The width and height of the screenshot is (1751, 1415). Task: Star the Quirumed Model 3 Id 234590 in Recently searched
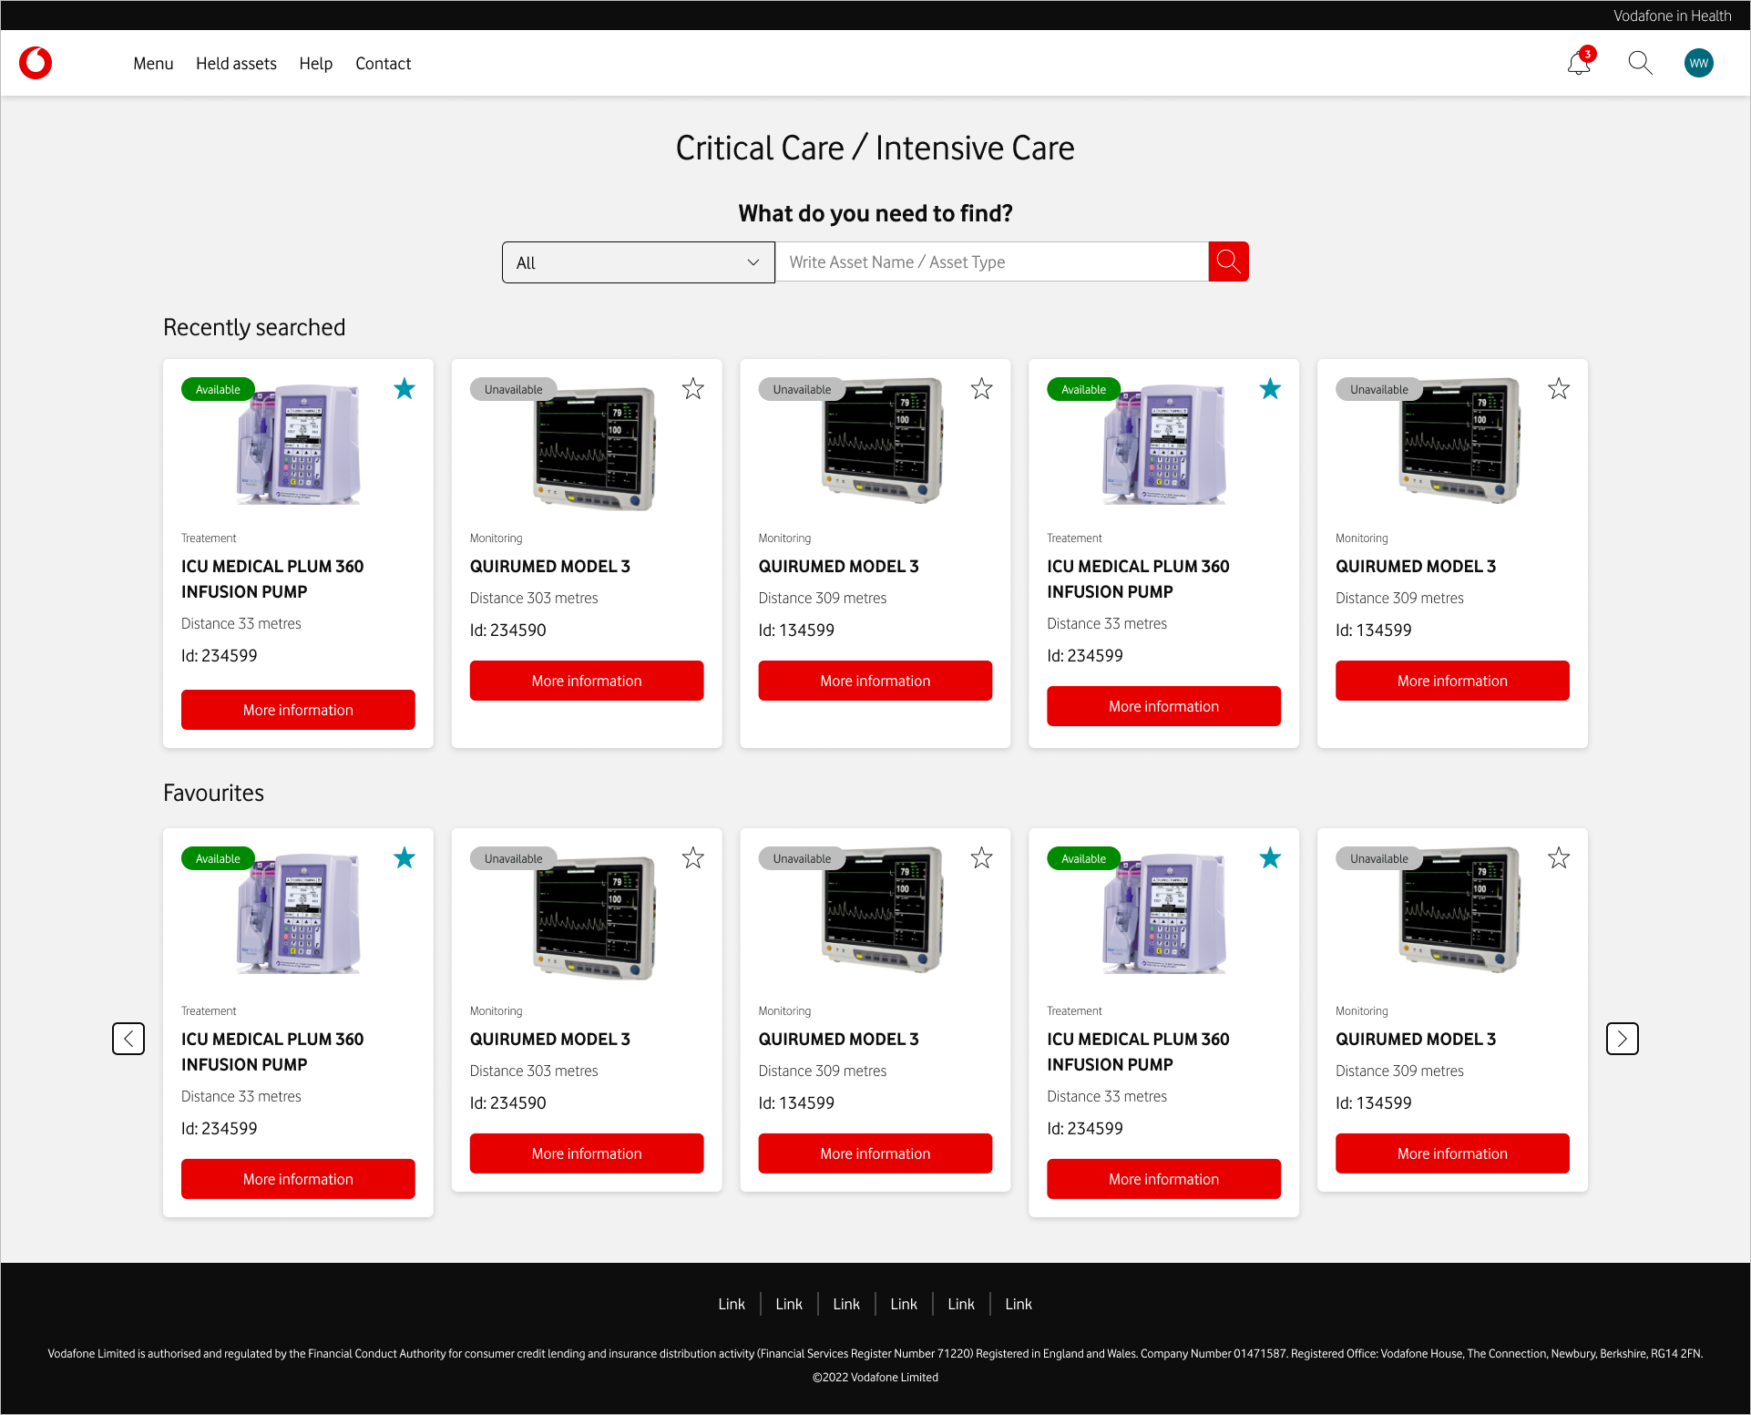[x=692, y=389]
